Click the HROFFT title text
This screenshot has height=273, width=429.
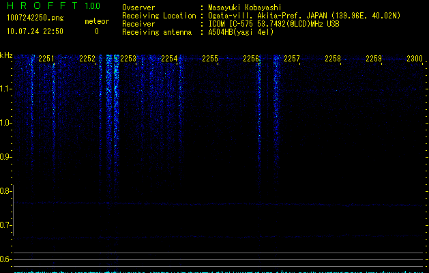pos(42,5)
